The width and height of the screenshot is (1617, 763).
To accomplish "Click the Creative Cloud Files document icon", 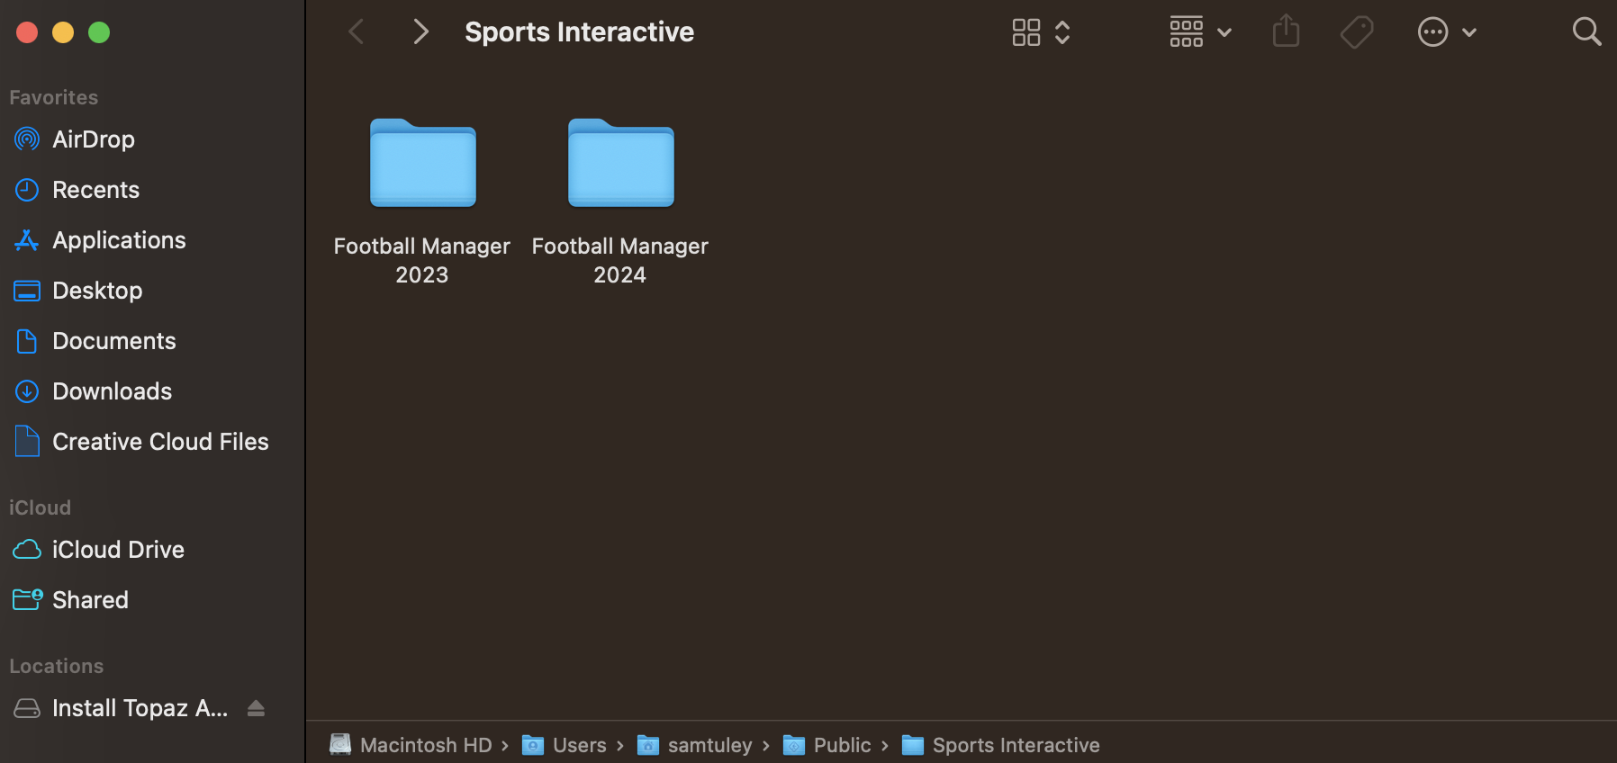I will click(x=27, y=442).
